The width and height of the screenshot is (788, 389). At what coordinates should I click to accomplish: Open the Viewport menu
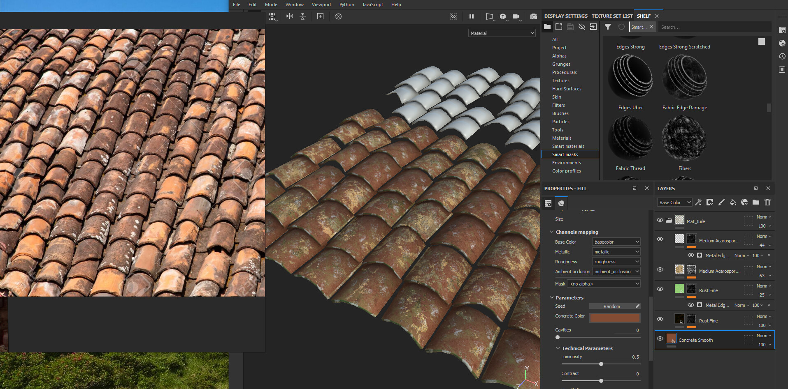(x=321, y=5)
